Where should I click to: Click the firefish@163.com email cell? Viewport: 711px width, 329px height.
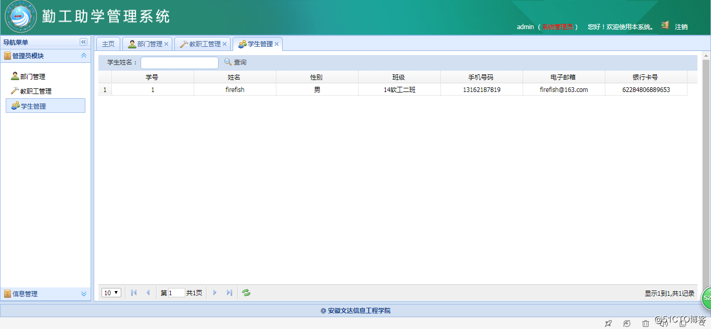click(x=564, y=89)
